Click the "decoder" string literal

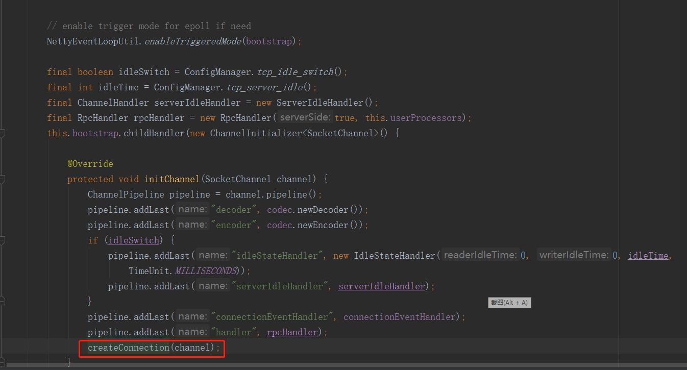[234, 210]
